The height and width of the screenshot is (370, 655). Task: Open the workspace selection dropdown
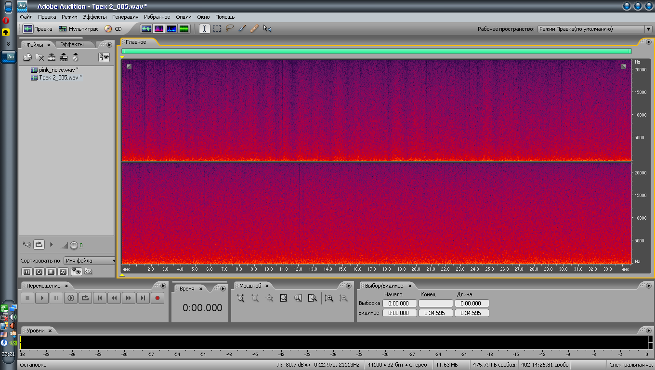coord(594,29)
